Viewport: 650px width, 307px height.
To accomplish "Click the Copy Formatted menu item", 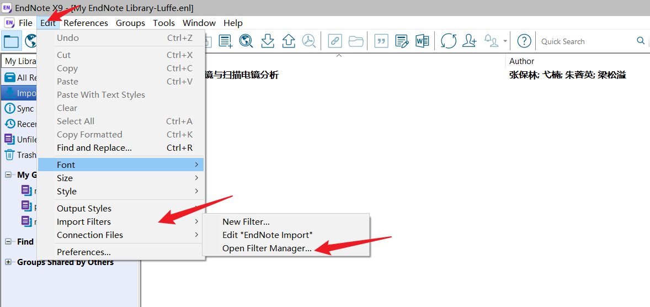I will click(x=121, y=134).
